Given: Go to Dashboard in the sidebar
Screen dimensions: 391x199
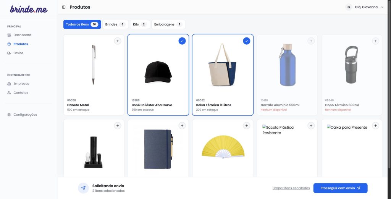Looking at the screenshot, I should coord(22,35).
